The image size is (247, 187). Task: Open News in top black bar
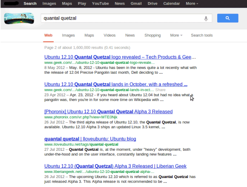click(x=120, y=3)
